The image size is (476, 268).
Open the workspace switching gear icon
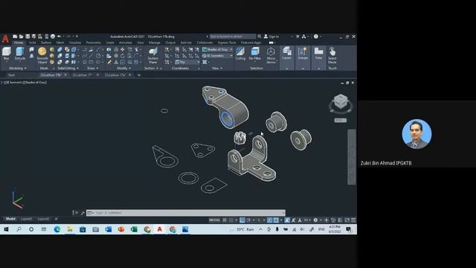click(x=315, y=220)
